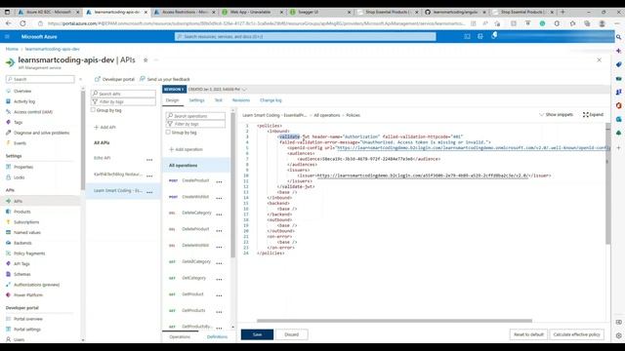This screenshot has width=625, height=351.
Task: Go back in the browser
Action: click(9, 23)
